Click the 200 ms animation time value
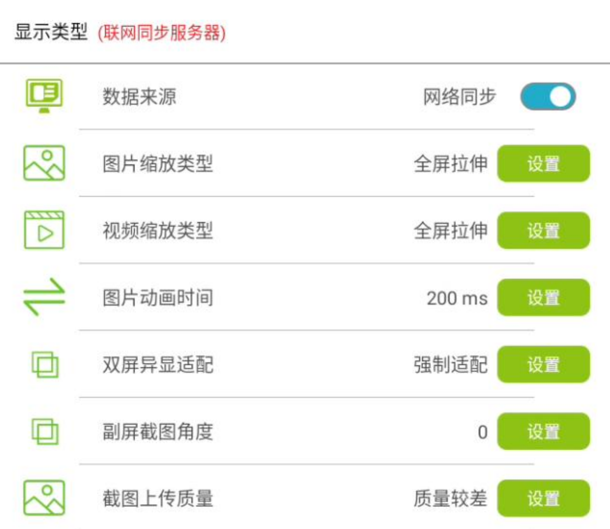 [457, 298]
